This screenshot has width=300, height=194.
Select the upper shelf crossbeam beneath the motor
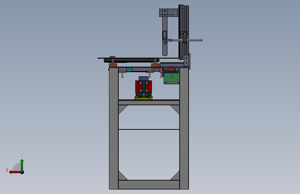[x=149, y=103]
